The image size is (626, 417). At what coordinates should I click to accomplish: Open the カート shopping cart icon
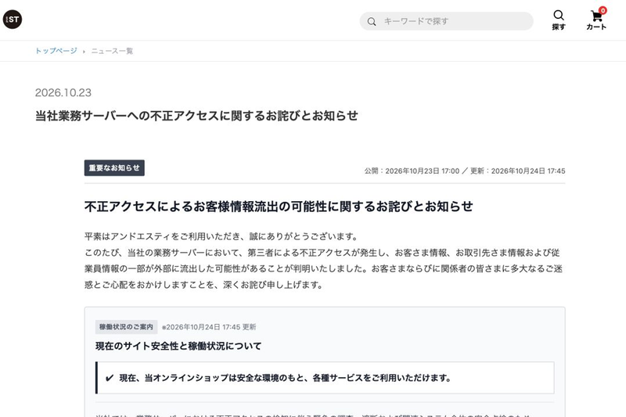(596, 20)
